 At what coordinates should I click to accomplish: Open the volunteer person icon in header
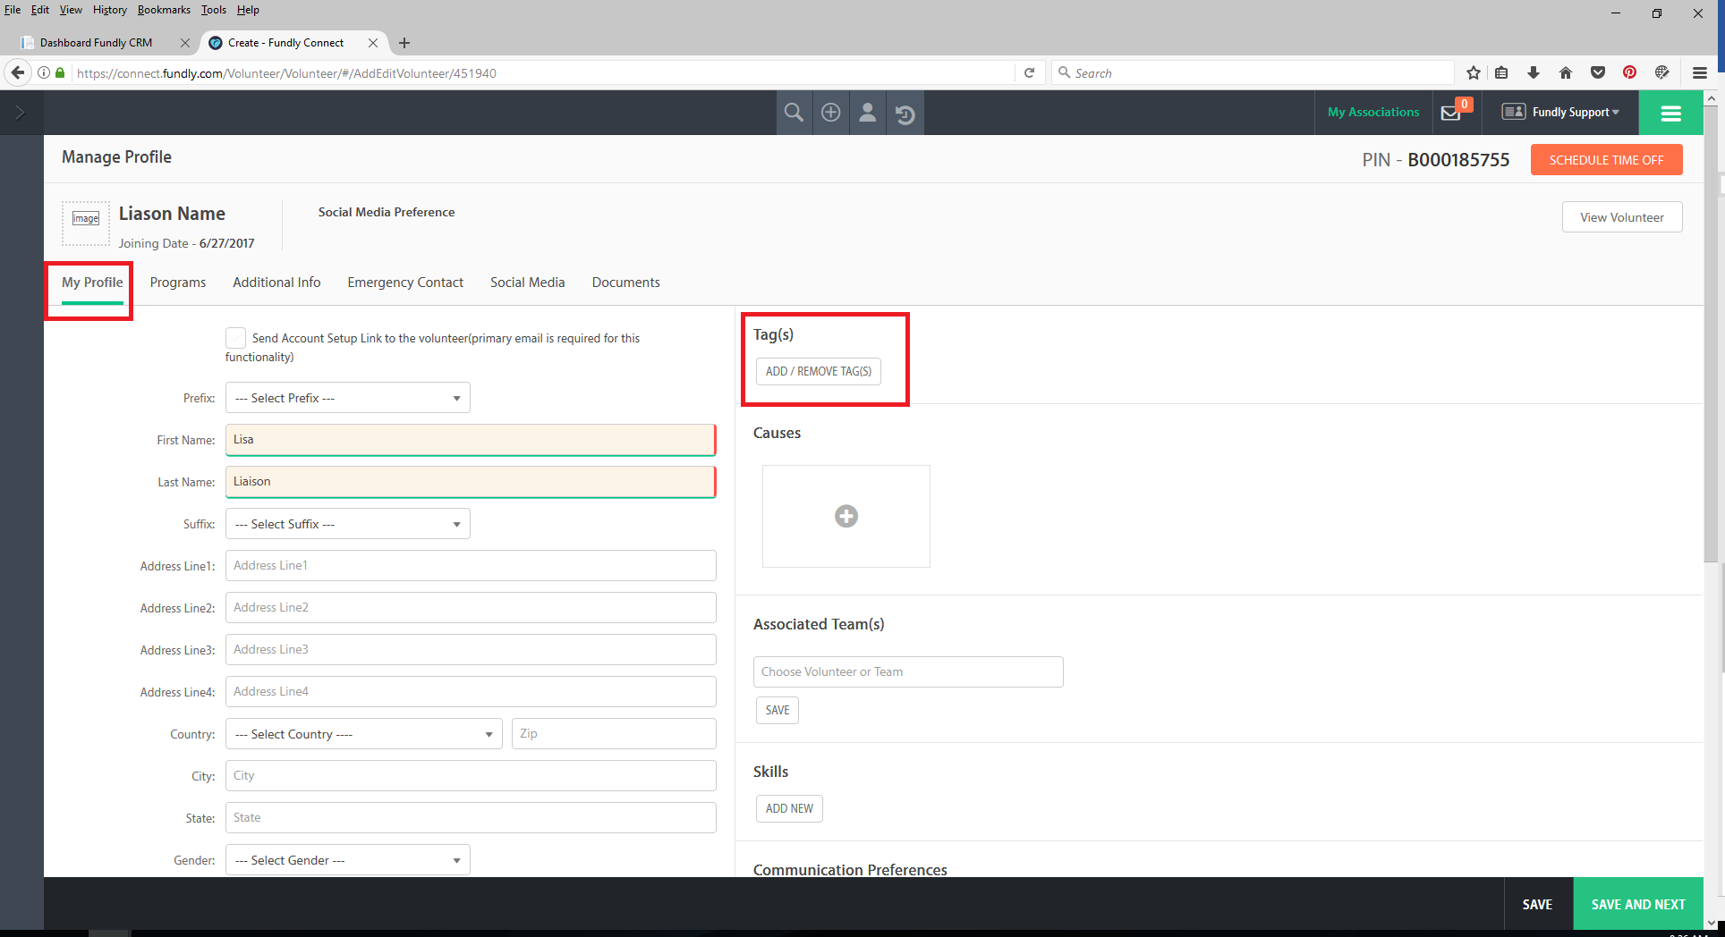(868, 113)
